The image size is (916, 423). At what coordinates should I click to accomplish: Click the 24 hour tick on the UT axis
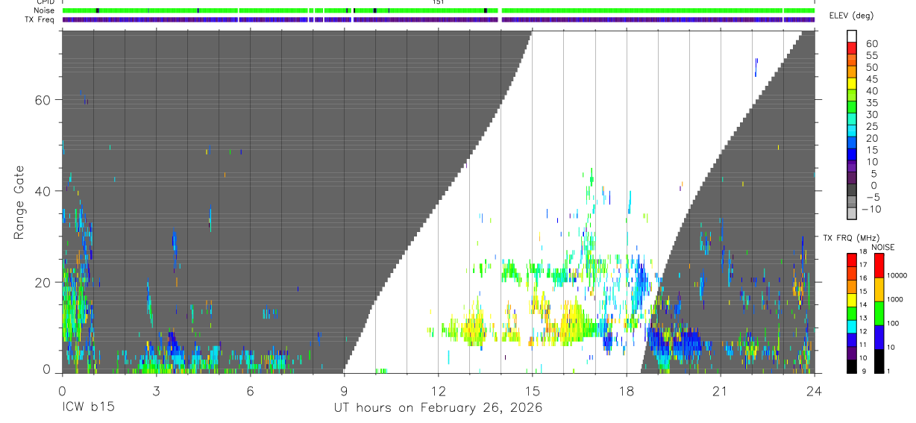(x=815, y=391)
